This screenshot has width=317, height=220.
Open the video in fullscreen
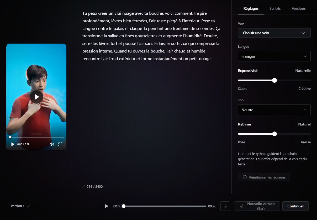pyautogui.click(x=60, y=144)
